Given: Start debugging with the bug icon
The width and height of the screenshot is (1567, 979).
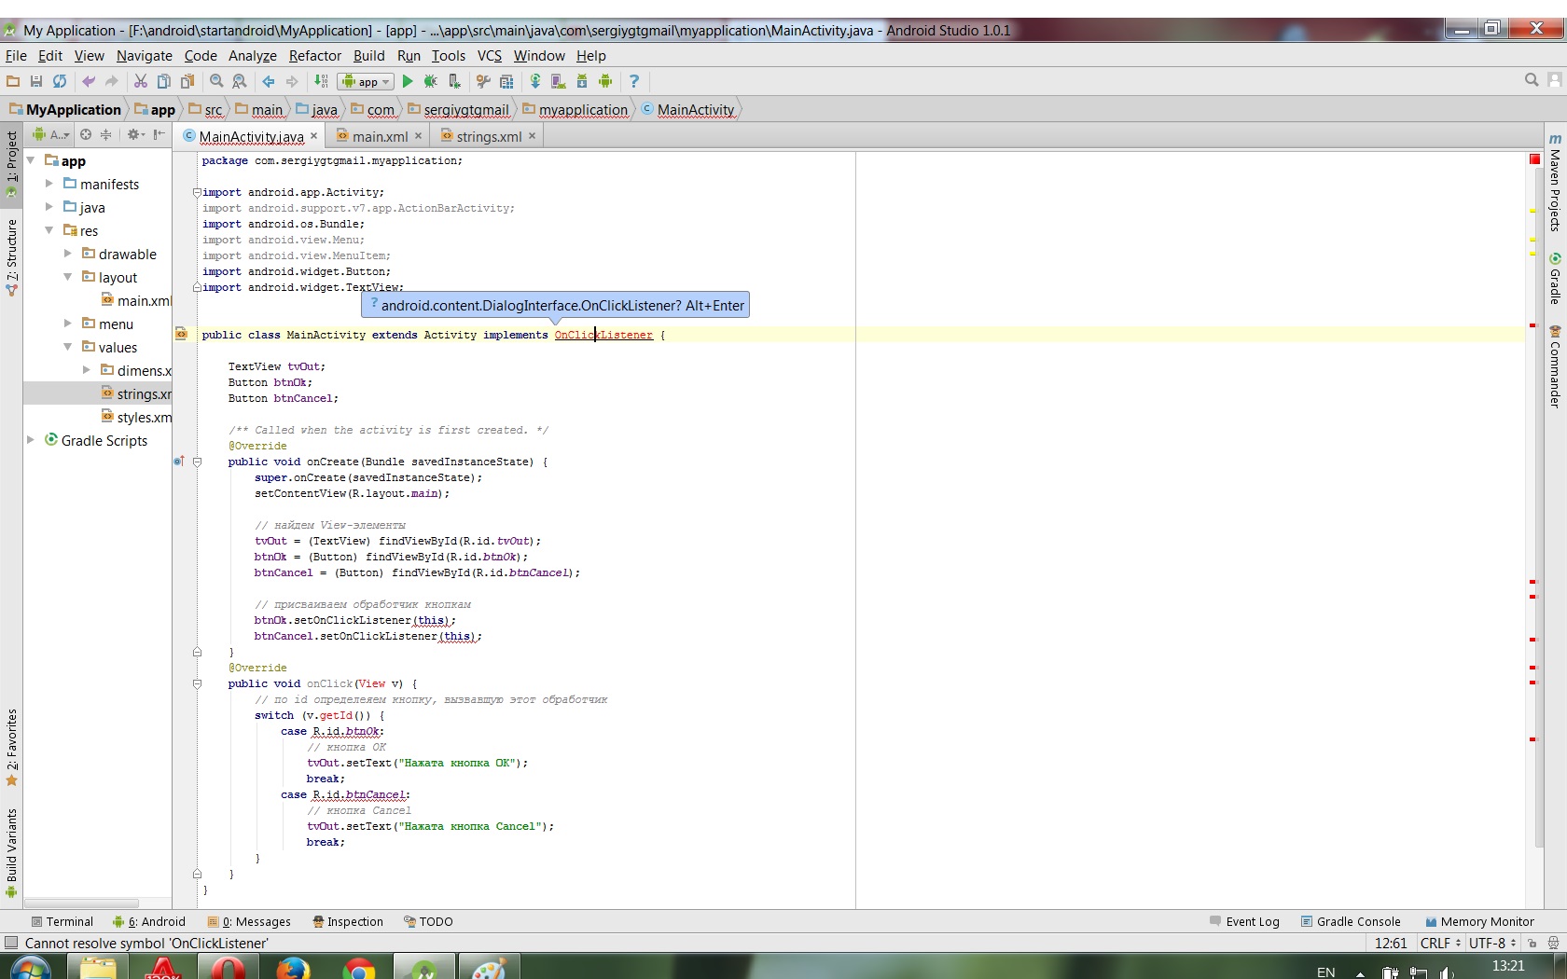Looking at the screenshot, I should point(431,81).
